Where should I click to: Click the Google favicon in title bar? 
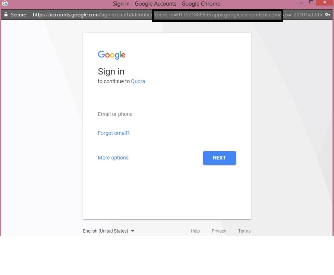5,3
